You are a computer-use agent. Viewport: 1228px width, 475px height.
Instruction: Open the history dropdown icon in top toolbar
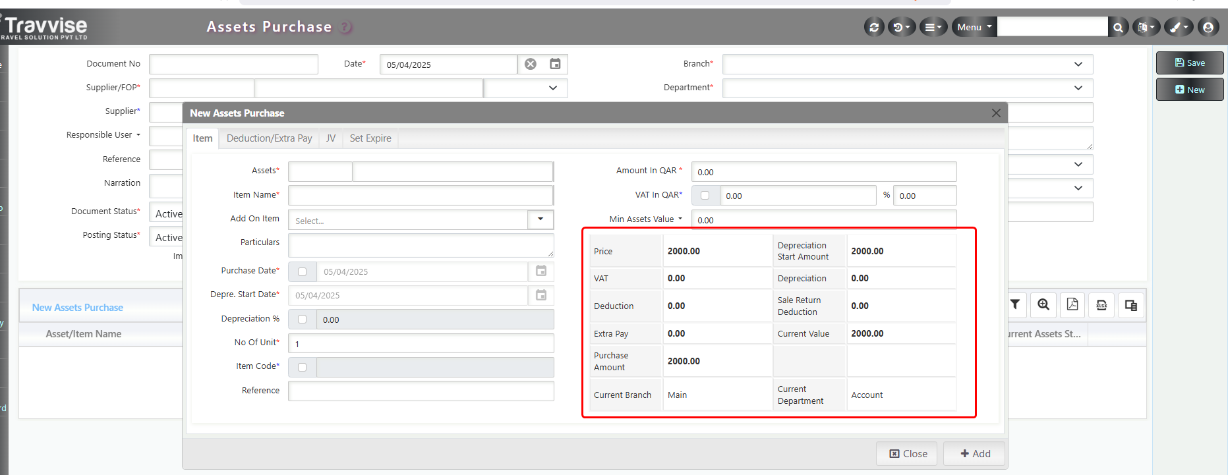[x=902, y=27]
